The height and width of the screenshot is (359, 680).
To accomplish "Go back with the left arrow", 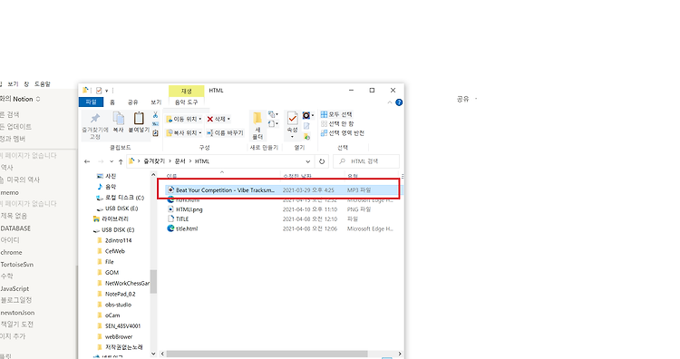I will click(x=87, y=161).
